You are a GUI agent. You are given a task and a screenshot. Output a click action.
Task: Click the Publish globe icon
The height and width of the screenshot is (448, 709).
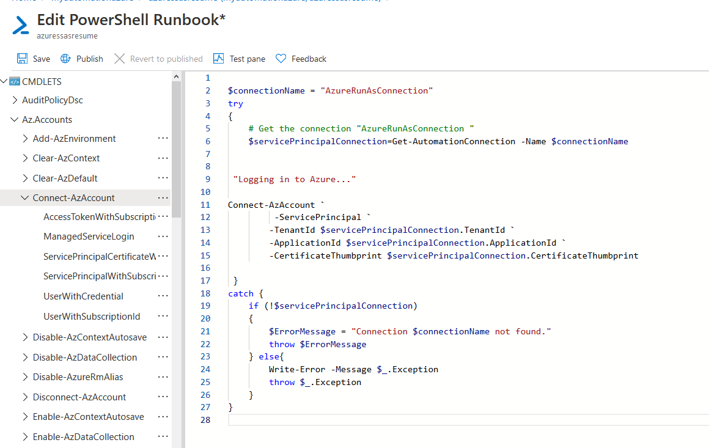click(x=66, y=59)
